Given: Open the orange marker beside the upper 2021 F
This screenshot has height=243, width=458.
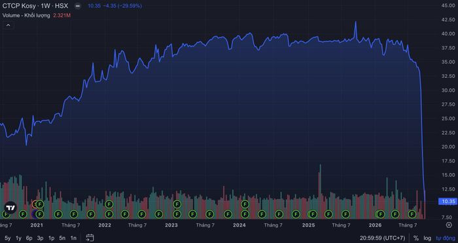Looking at the screenshot, I should click(x=34, y=204).
